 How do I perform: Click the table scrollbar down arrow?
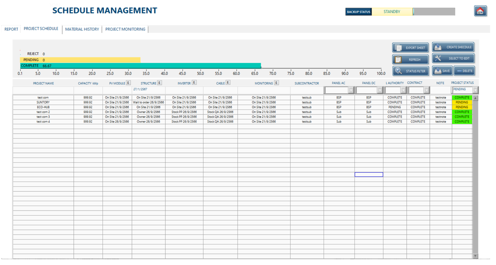point(475,256)
